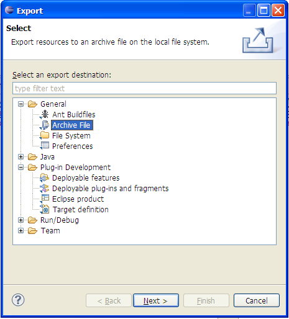Select the Preferences export item
The image size is (289, 319).
[x=72, y=146]
